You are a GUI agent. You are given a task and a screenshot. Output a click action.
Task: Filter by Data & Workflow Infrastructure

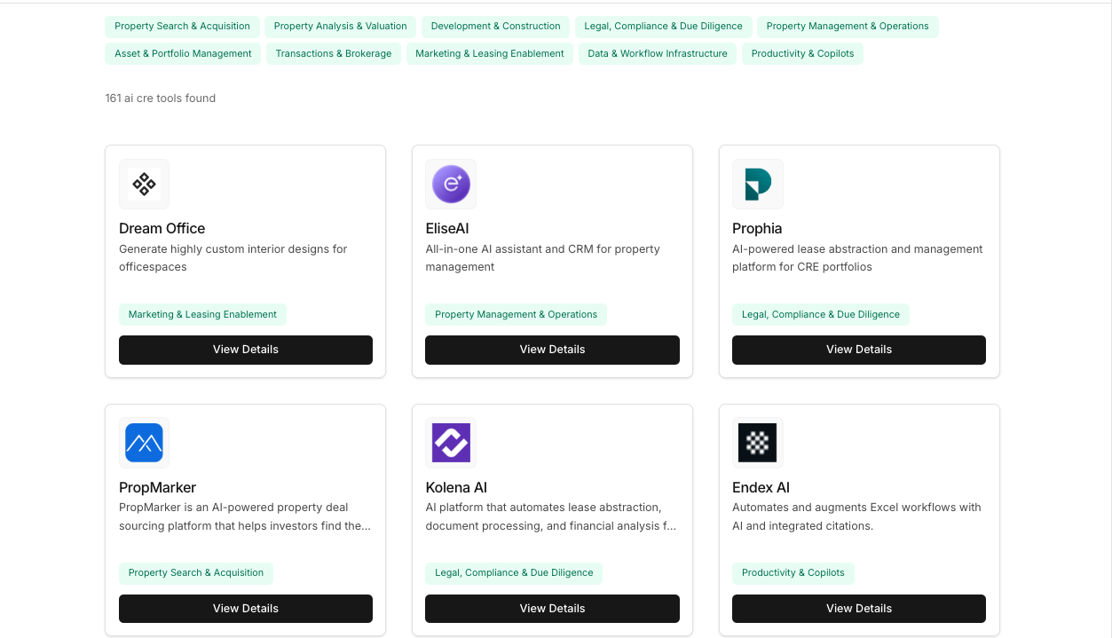(658, 54)
